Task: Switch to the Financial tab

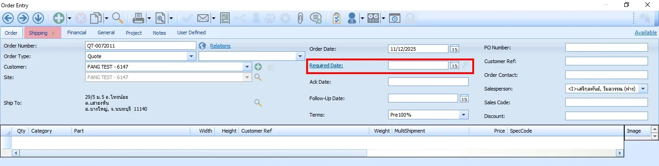Action: click(x=77, y=33)
